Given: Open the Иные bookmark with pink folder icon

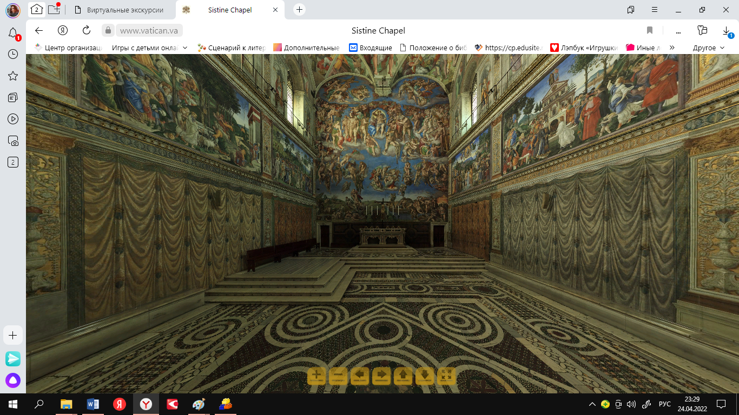Looking at the screenshot, I should click(643, 48).
